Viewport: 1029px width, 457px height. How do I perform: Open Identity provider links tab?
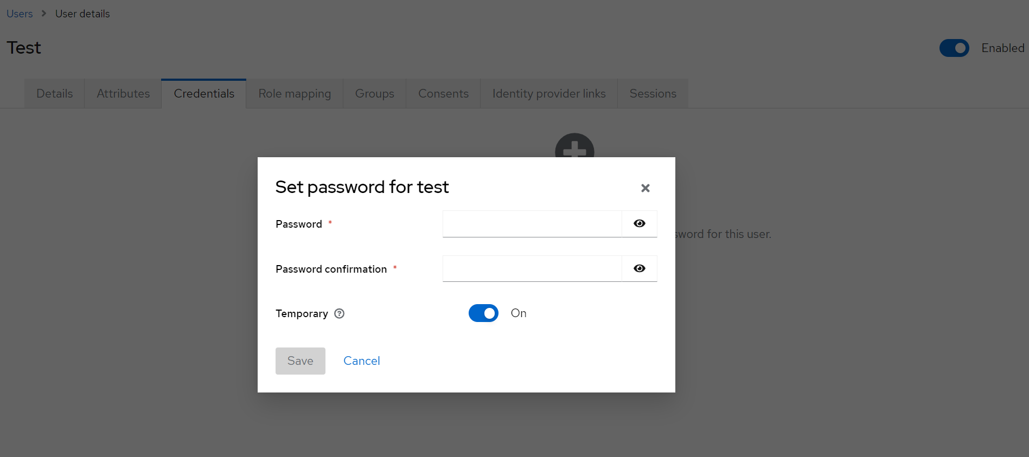pos(549,94)
